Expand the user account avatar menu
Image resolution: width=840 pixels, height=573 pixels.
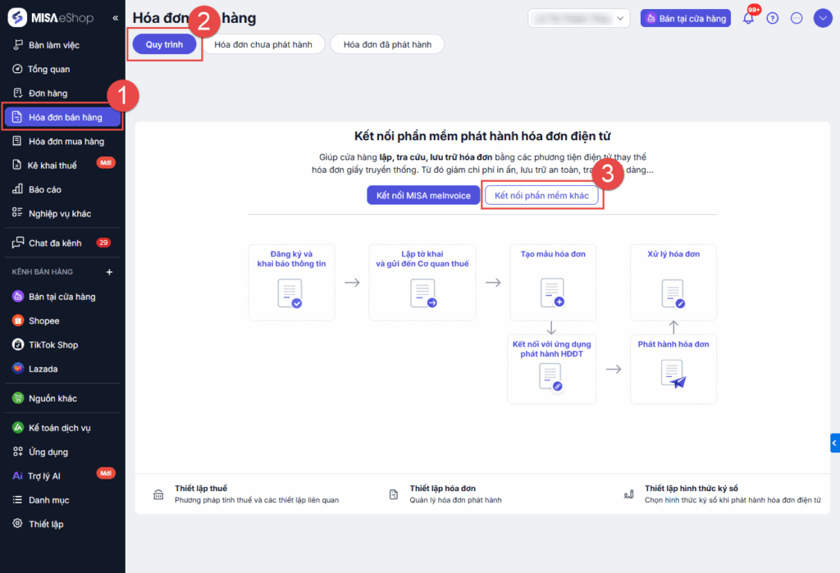click(823, 18)
